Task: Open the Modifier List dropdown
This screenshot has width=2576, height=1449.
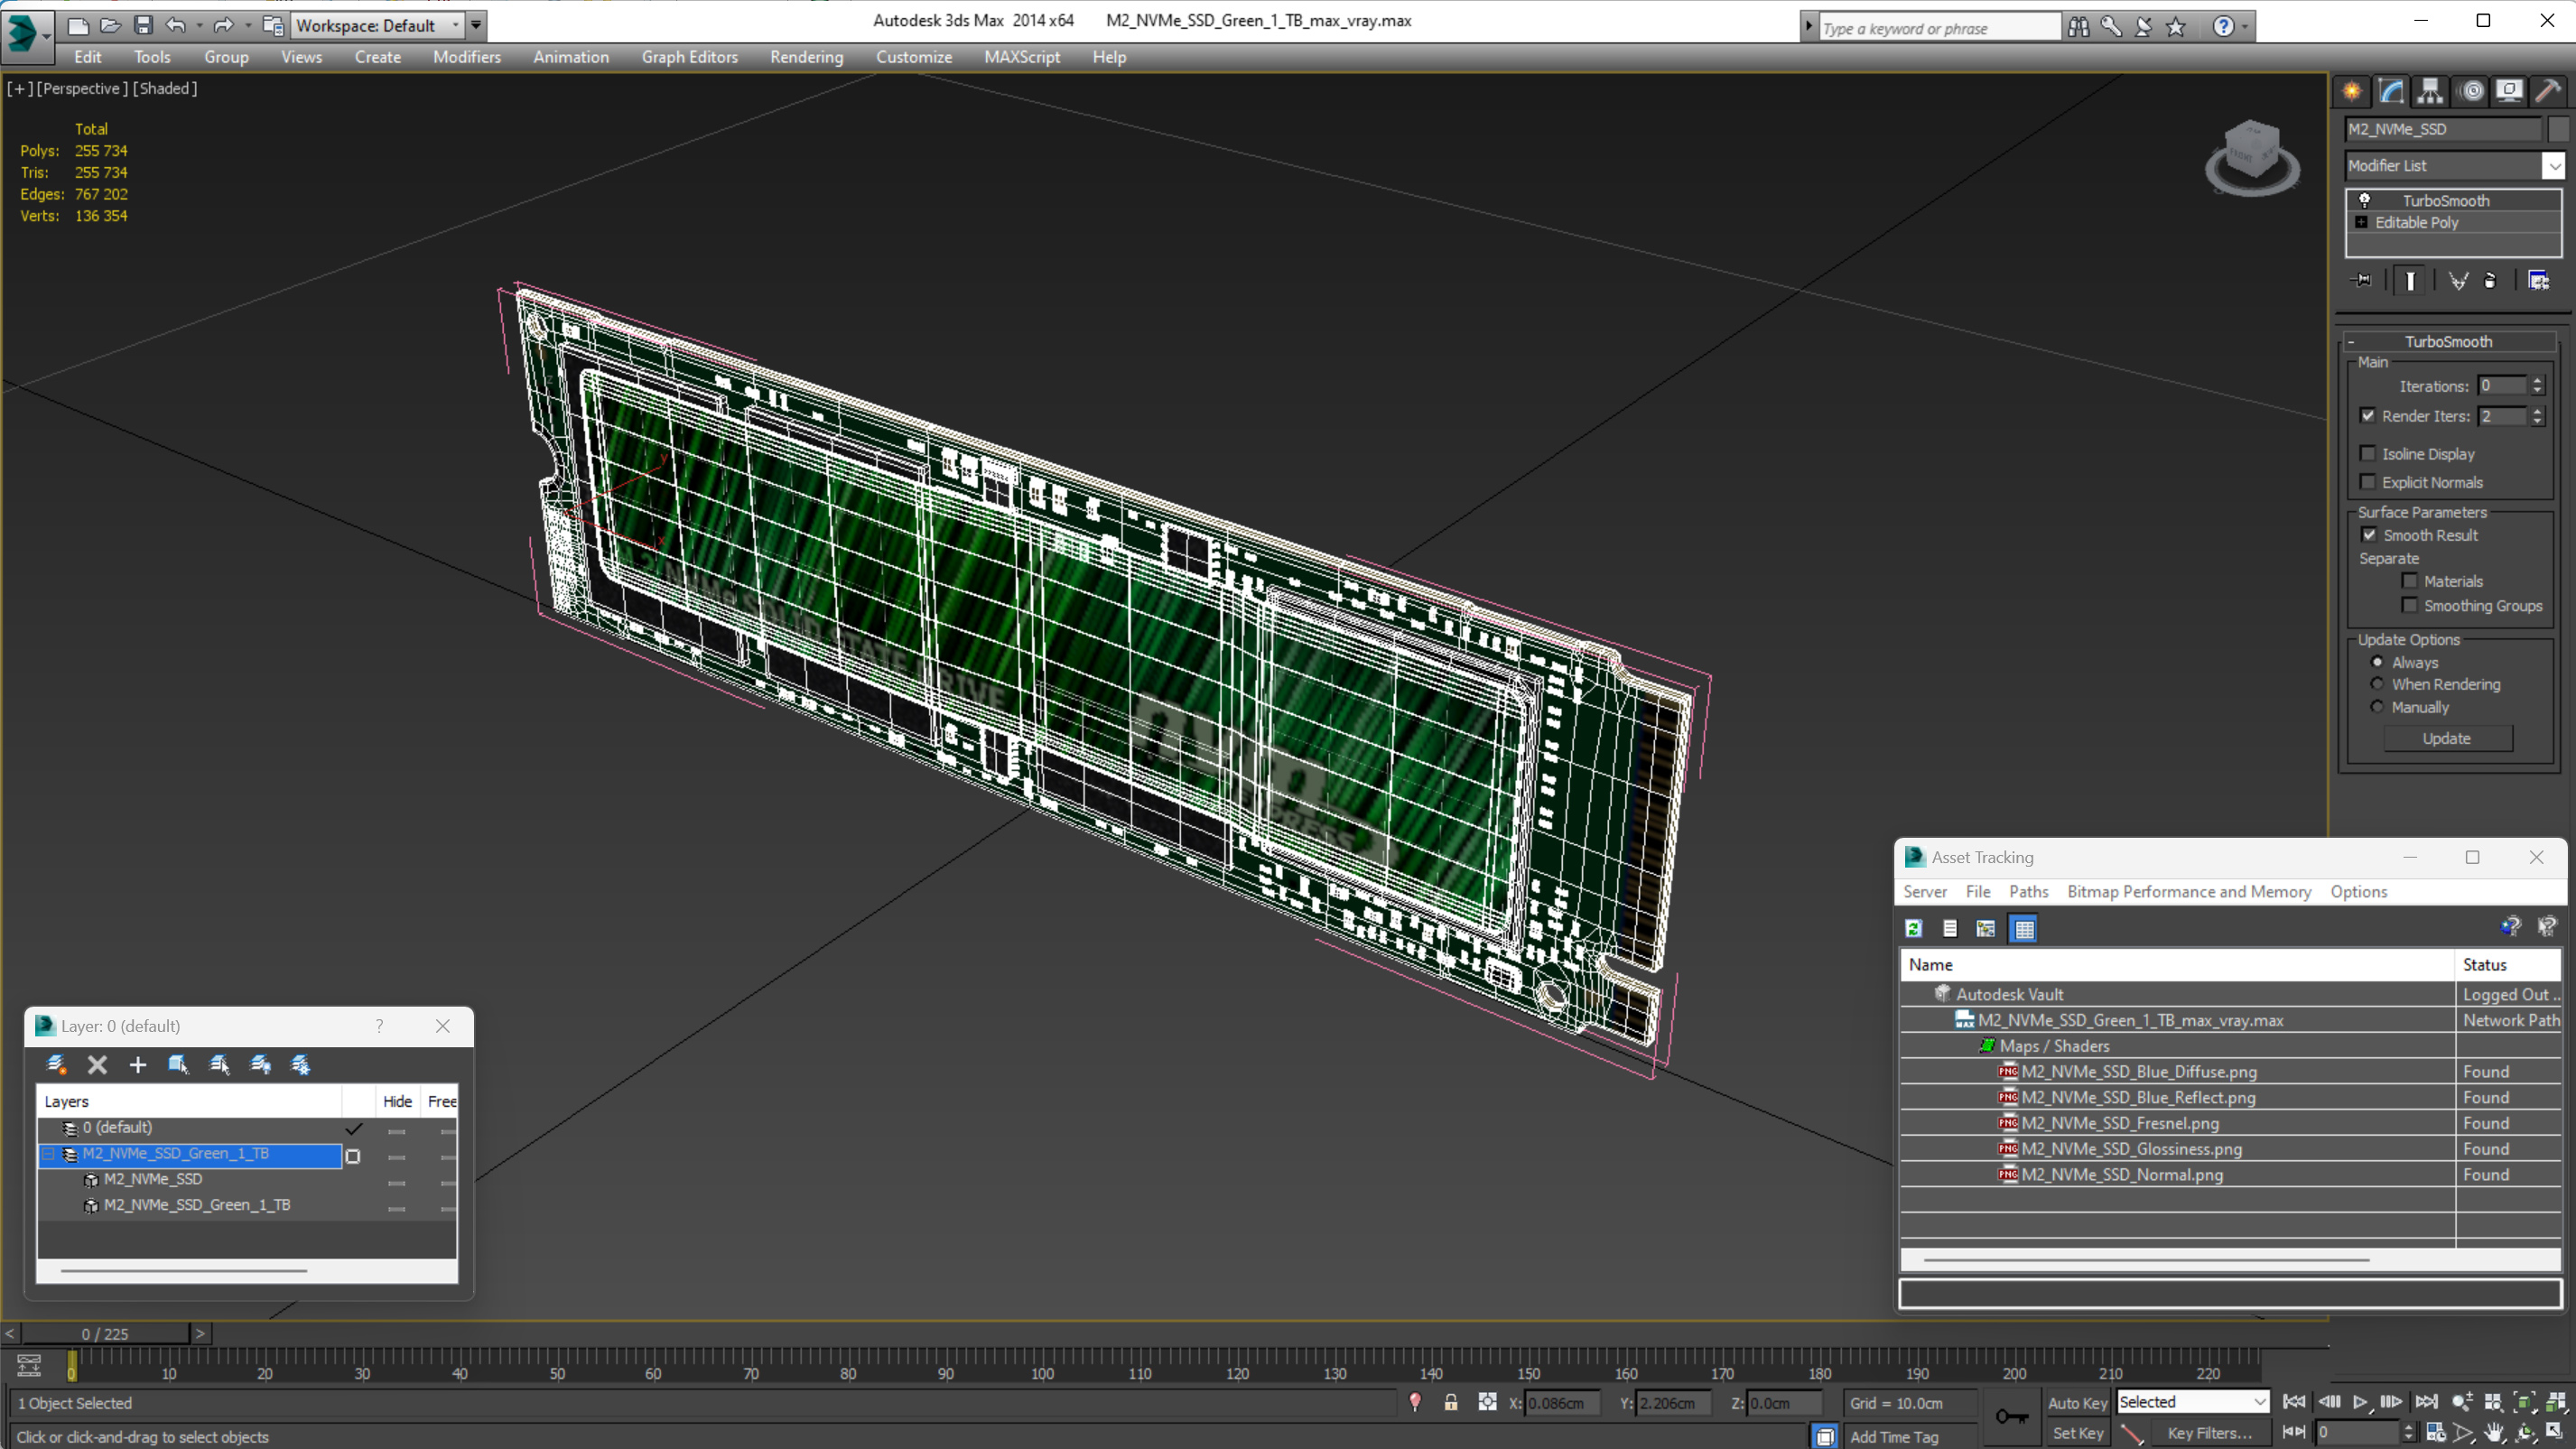Action: [2554, 166]
